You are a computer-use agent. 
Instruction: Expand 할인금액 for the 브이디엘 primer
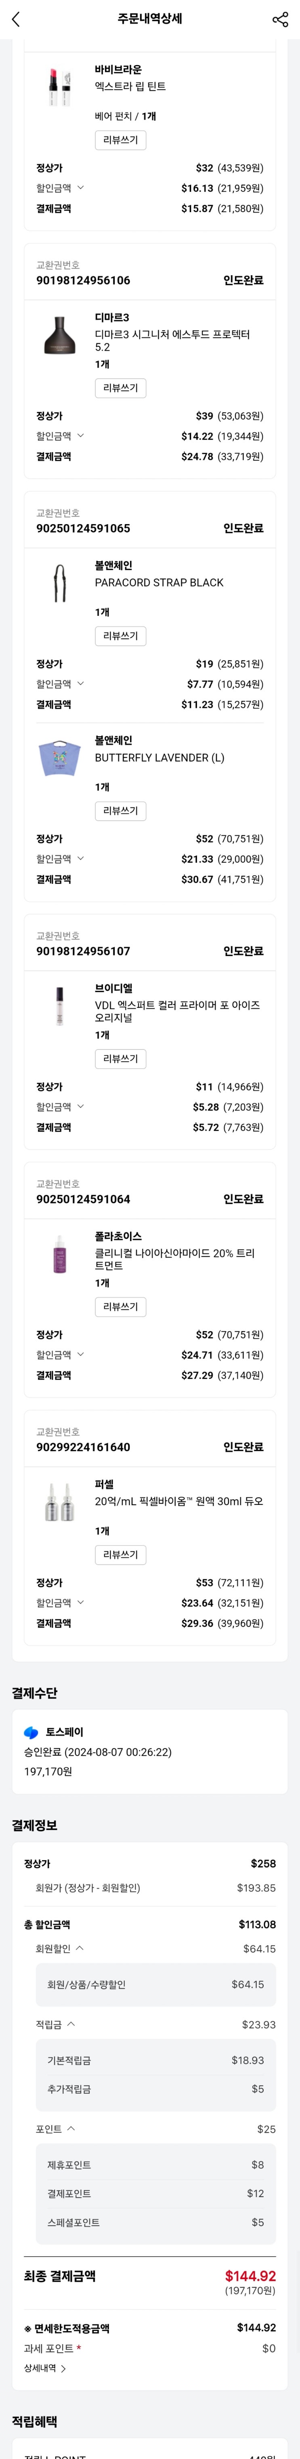click(80, 1106)
